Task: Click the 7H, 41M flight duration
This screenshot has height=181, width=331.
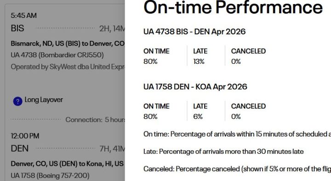Action: [112, 149]
